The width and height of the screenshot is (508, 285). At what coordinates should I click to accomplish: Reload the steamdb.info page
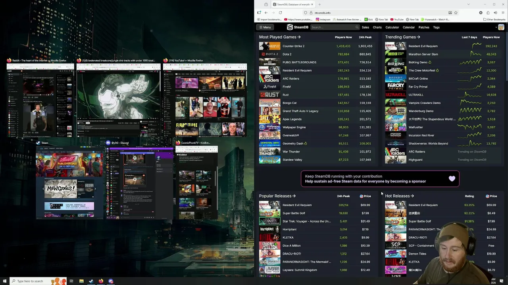[x=280, y=13]
